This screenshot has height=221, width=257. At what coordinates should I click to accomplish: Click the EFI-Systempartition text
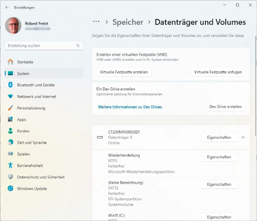[125, 199]
